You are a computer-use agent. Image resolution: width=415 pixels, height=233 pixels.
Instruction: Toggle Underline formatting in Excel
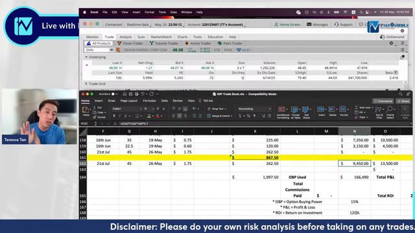pos(125,116)
